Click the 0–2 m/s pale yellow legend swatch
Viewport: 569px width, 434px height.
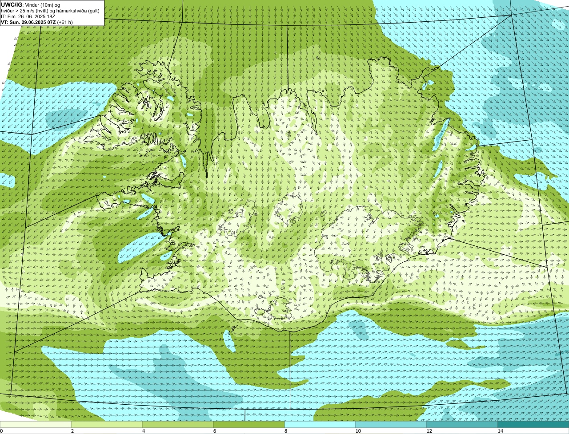point(36,425)
